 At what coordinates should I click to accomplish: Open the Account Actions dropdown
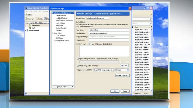coord(63,87)
